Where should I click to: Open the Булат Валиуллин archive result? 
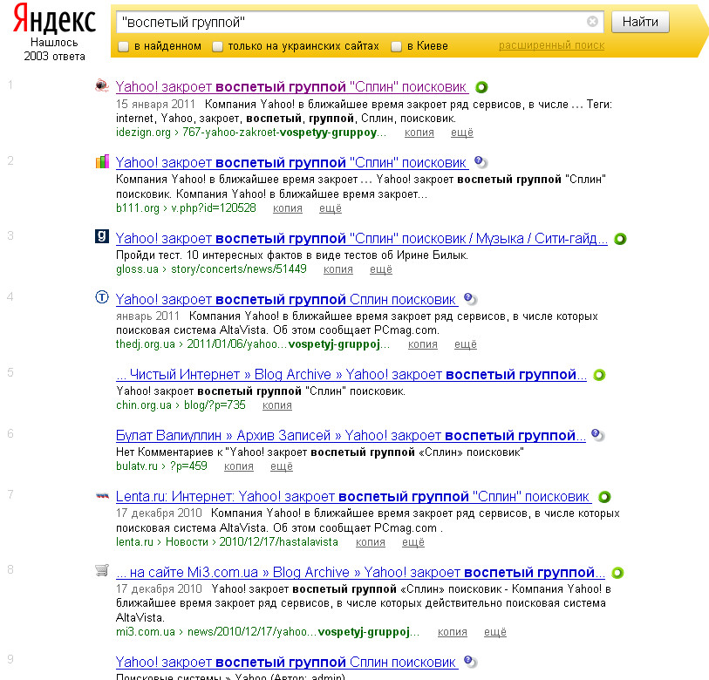(x=351, y=435)
